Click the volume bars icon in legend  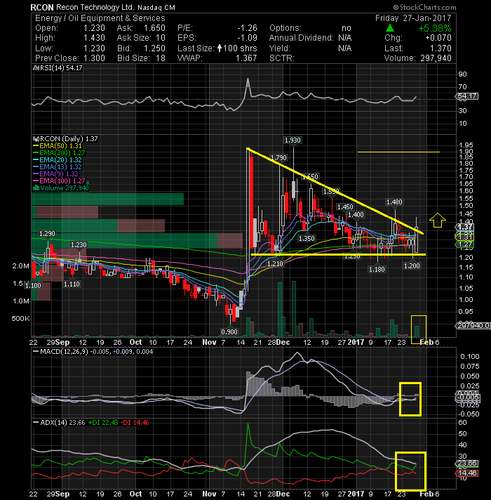(36, 188)
